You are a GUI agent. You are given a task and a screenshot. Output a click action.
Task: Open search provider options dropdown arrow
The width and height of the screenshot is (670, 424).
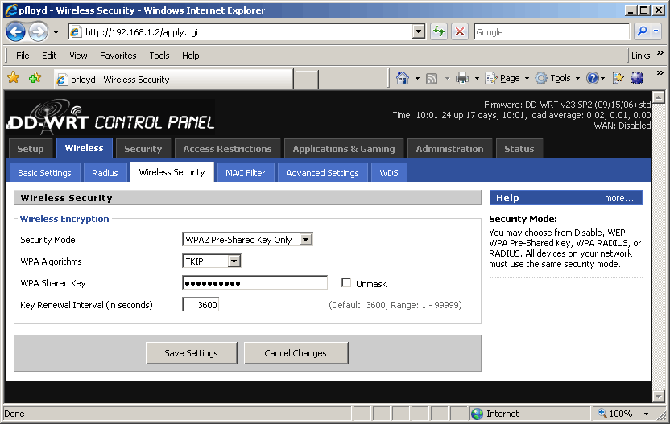(x=656, y=31)
